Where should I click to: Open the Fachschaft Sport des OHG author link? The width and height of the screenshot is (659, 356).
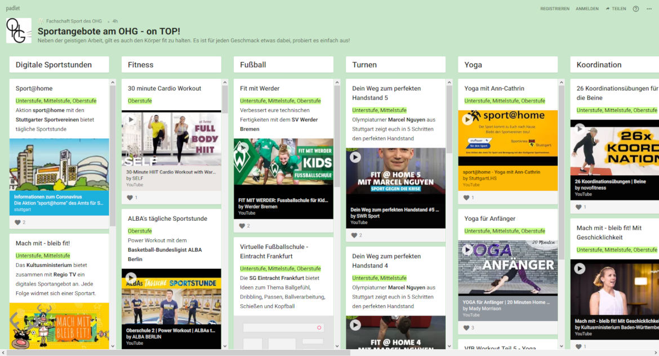(74, 21)
